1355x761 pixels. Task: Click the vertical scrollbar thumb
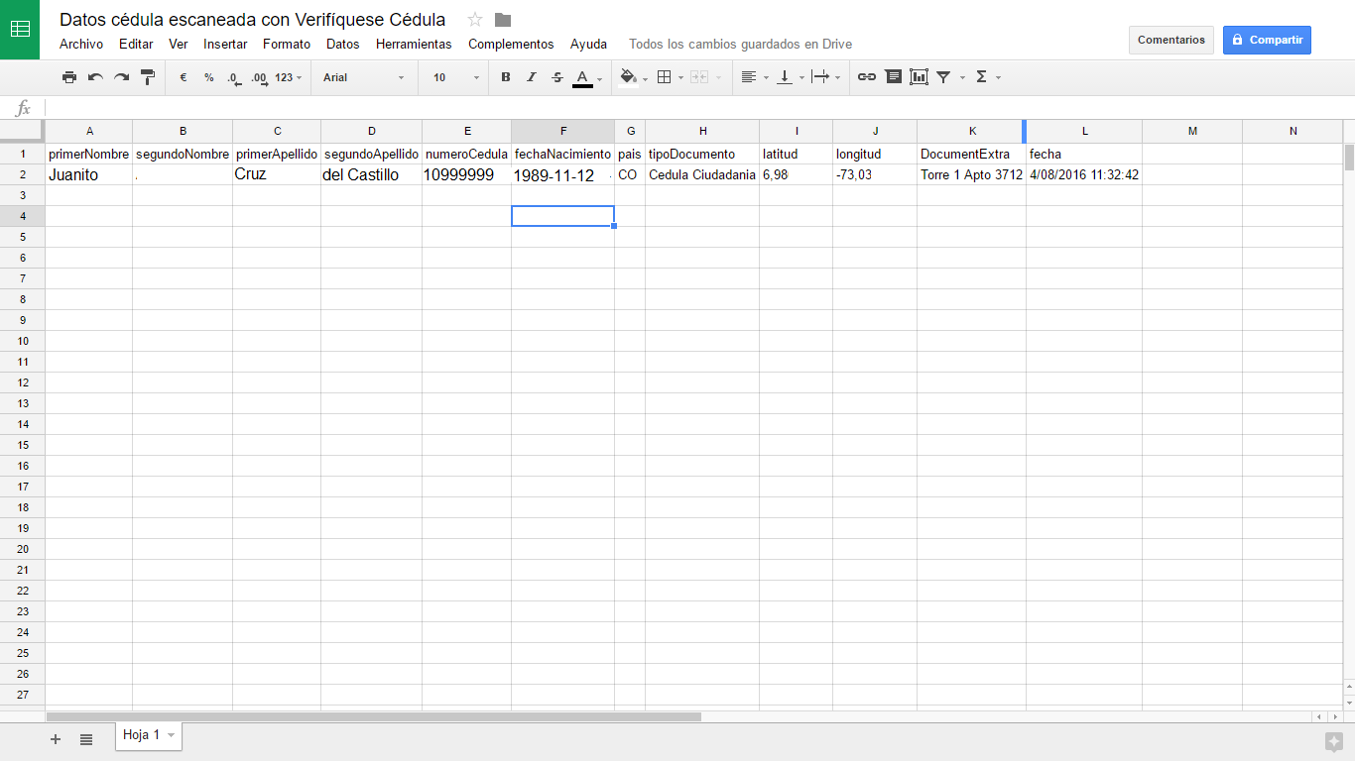point(1349,158)
